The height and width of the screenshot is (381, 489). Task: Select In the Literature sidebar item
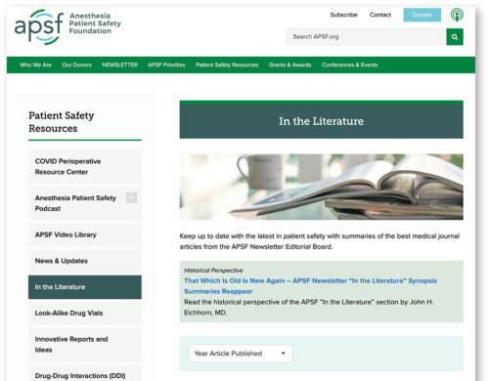85,287
